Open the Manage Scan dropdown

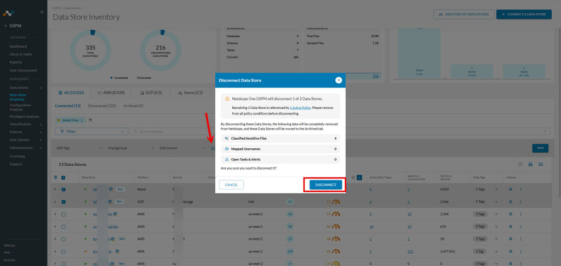[x=131, y=148]
